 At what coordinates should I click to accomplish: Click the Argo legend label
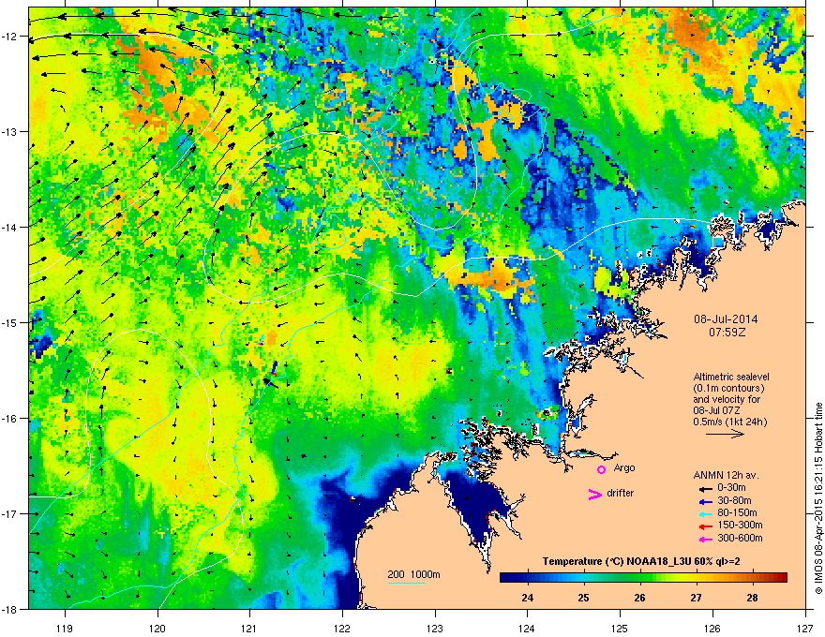(624, 468)
